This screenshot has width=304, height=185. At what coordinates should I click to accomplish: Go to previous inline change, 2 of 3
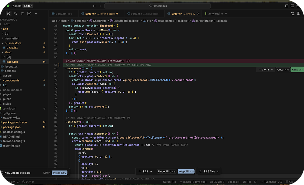click(259, 69)
